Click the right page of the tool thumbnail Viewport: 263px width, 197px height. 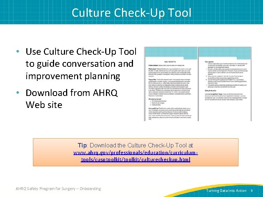point(225,84)
